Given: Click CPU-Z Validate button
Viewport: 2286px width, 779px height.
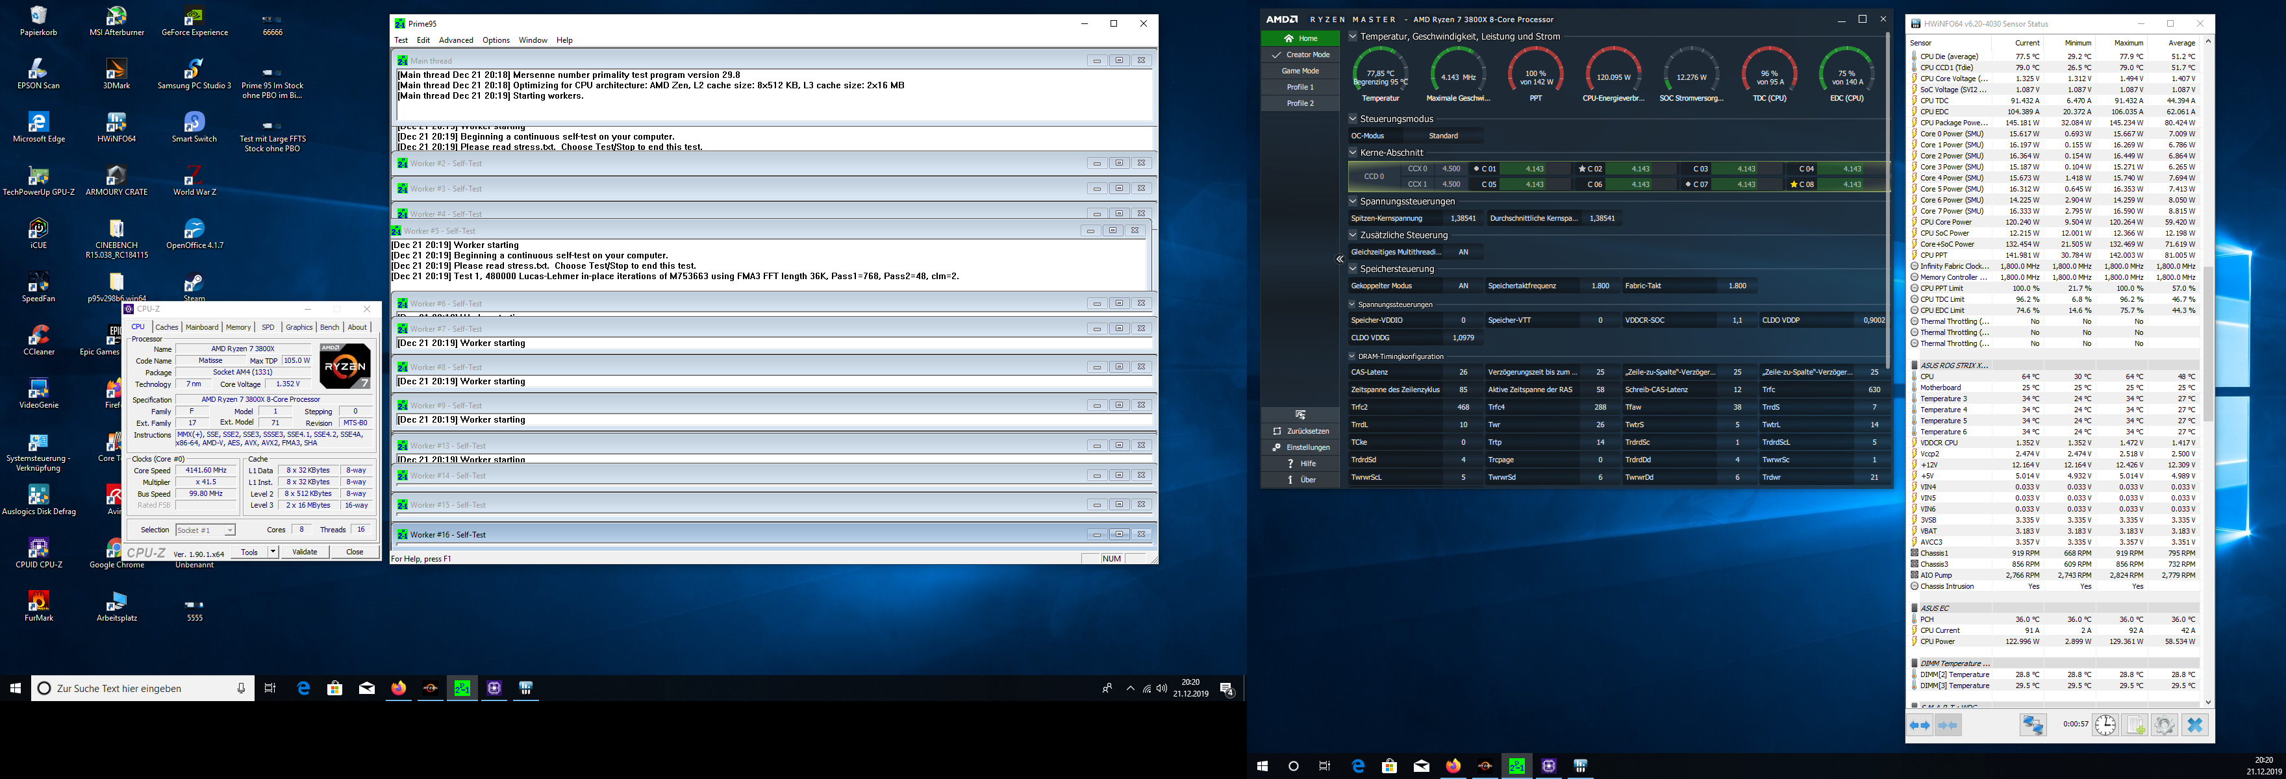Looking at the screenshot, I should pos(305,552).
